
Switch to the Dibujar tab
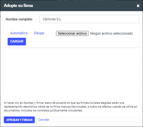click(x=39, y=33)
